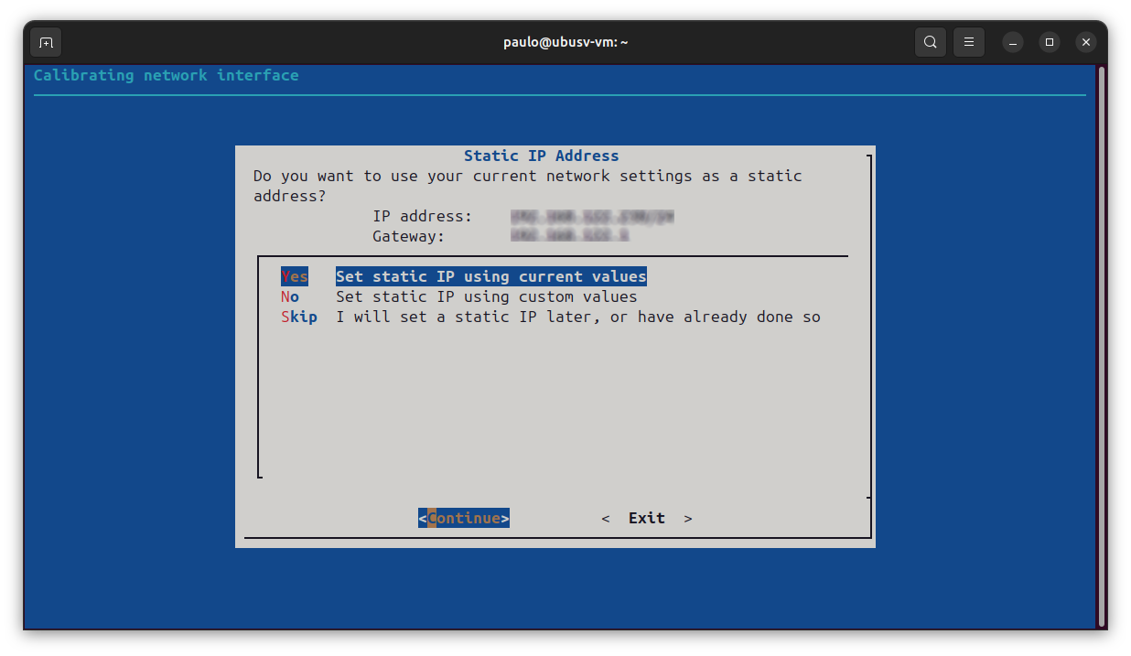
Task: Click the 'Set static IP using custom values' entry
Action: point(486,296)
